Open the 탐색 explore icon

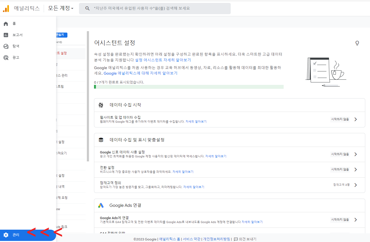coord(6,46)
